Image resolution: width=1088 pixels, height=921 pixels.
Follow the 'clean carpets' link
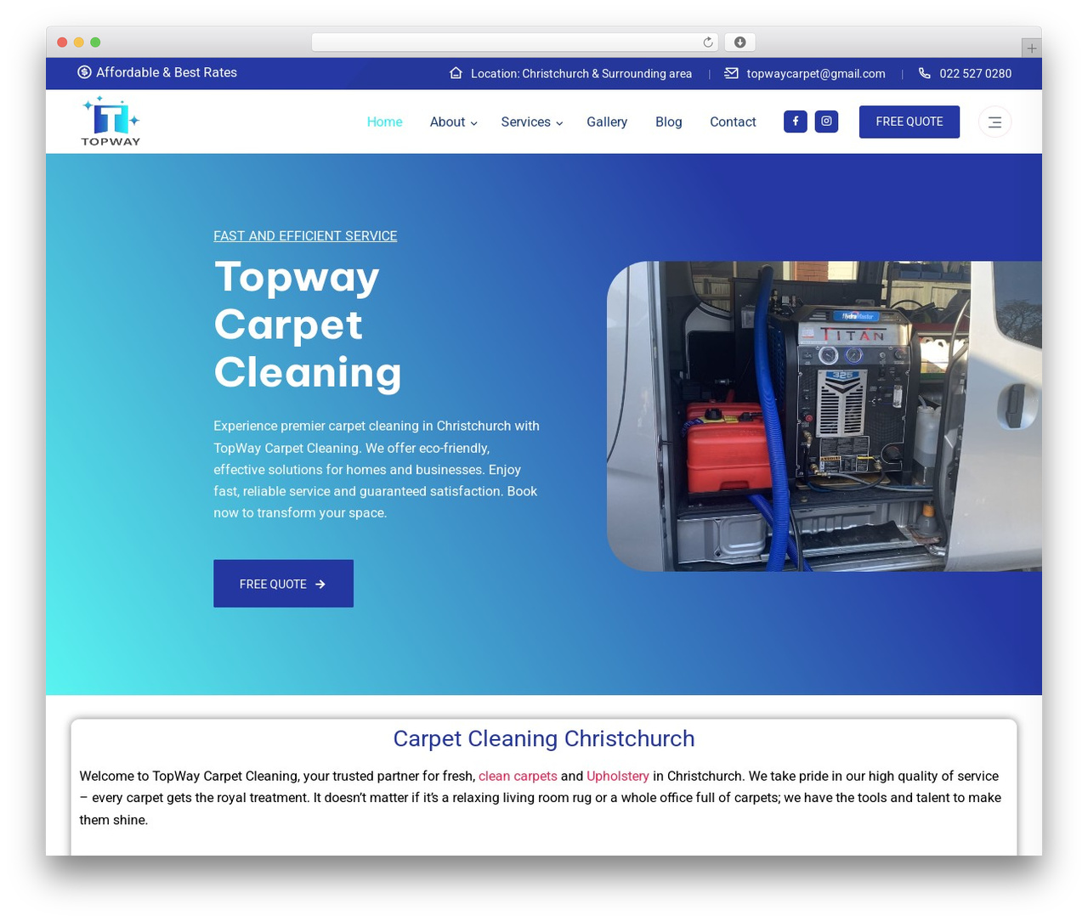518,777
